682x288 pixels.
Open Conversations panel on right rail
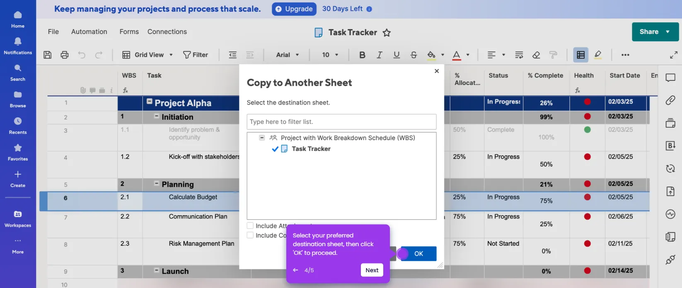pyautogui.click(x=670, y=77)
